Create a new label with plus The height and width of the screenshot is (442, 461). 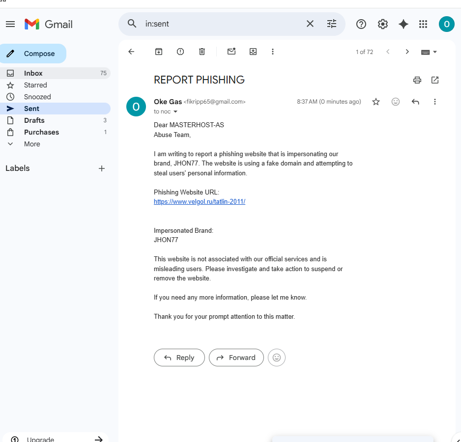(x=101, y=168)
